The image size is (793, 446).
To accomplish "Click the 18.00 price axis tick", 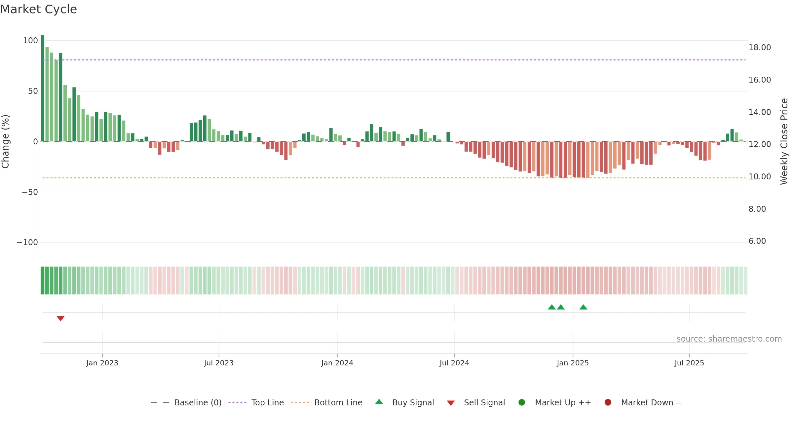I will 760,48.
